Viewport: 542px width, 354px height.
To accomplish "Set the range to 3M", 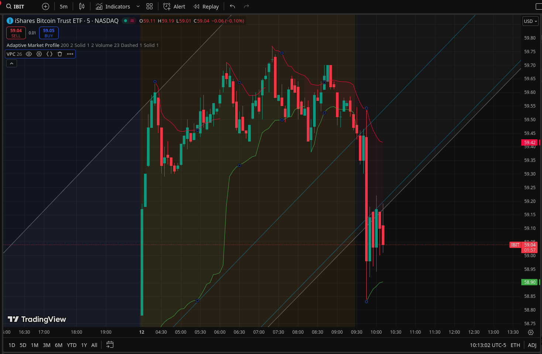I will click(47, 345).
